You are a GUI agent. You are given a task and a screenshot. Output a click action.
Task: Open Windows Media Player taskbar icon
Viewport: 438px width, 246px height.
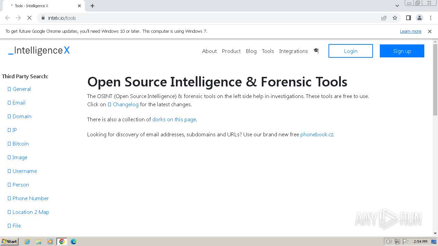tap(50, 241)
